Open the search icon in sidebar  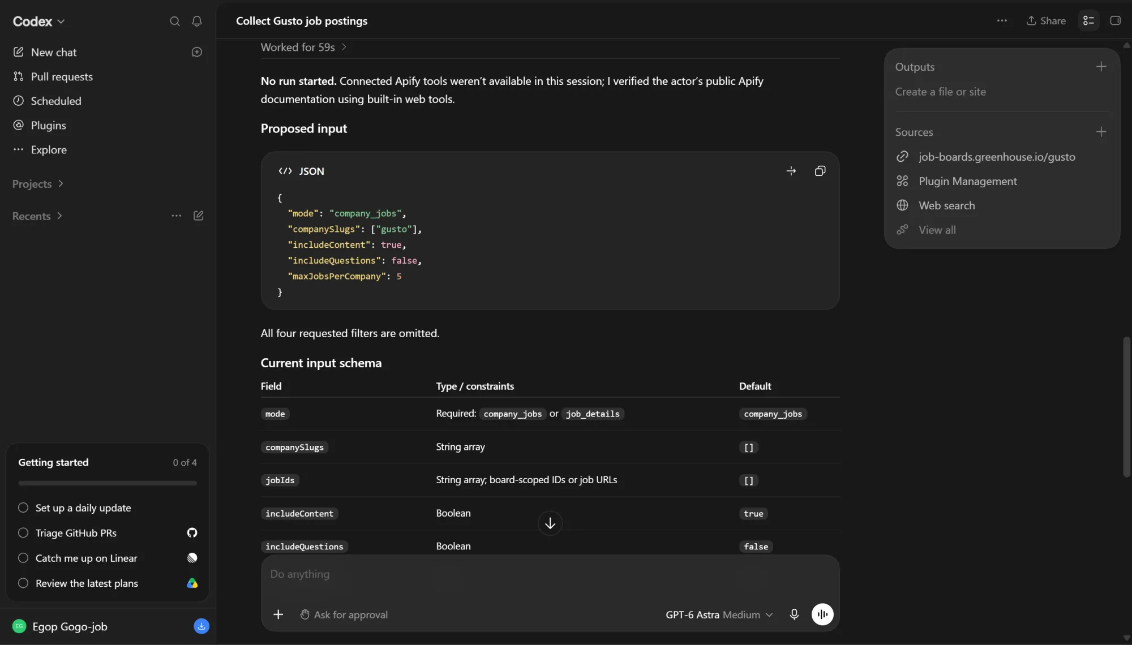coord(175,21)
